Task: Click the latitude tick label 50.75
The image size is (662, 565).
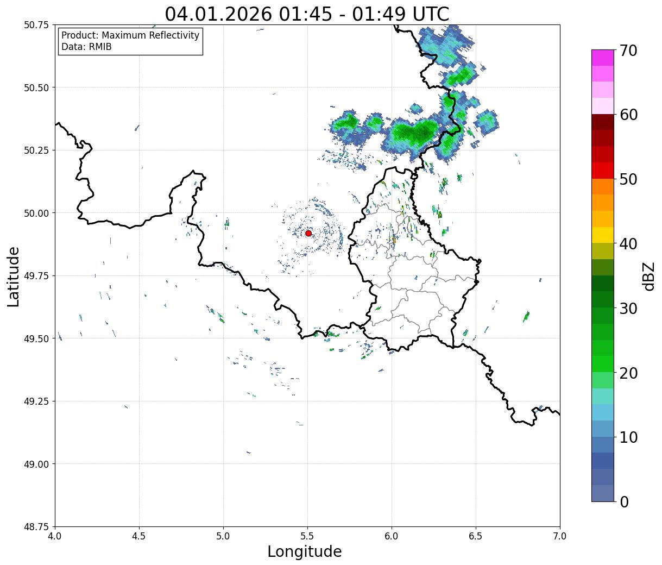Action: [36, 25]
